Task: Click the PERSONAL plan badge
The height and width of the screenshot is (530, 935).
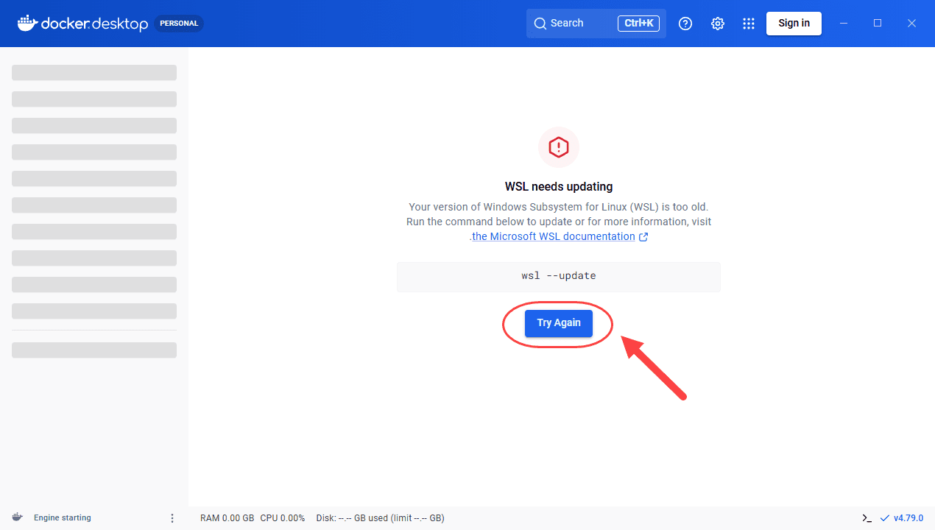Action: 179,24
